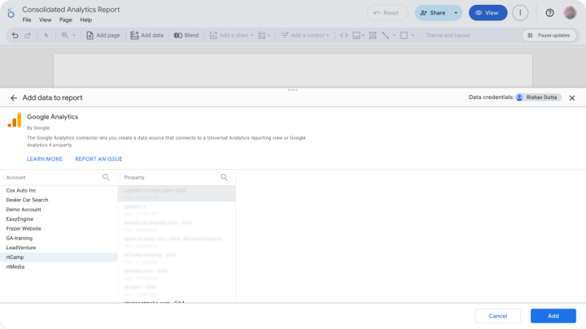This screenshot has width=586, height=329.
Task: Click the Google Analytics connector logo
Action: [15, 120]
